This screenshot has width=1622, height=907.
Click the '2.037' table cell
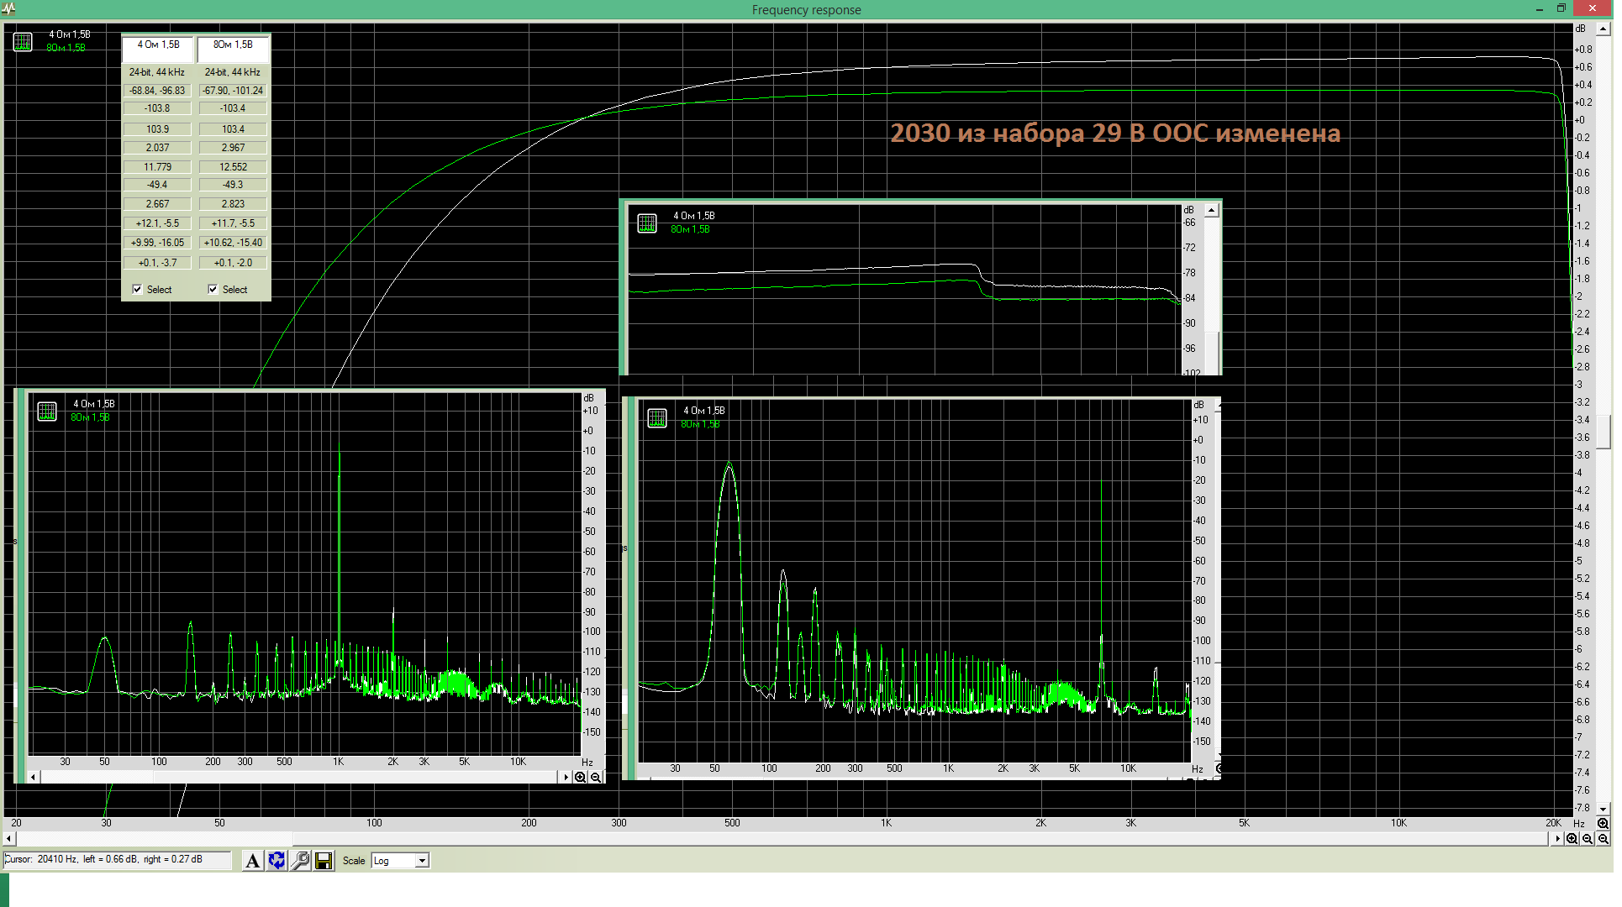point(158,149)
